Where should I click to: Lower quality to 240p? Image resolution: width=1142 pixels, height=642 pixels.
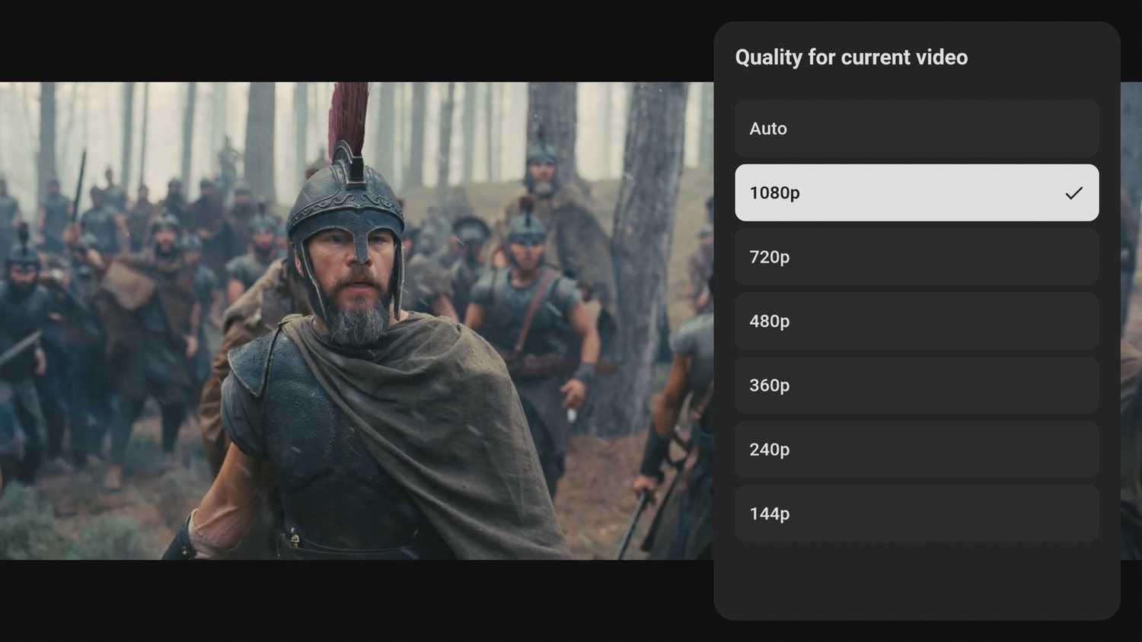click(x=917, y=450)
